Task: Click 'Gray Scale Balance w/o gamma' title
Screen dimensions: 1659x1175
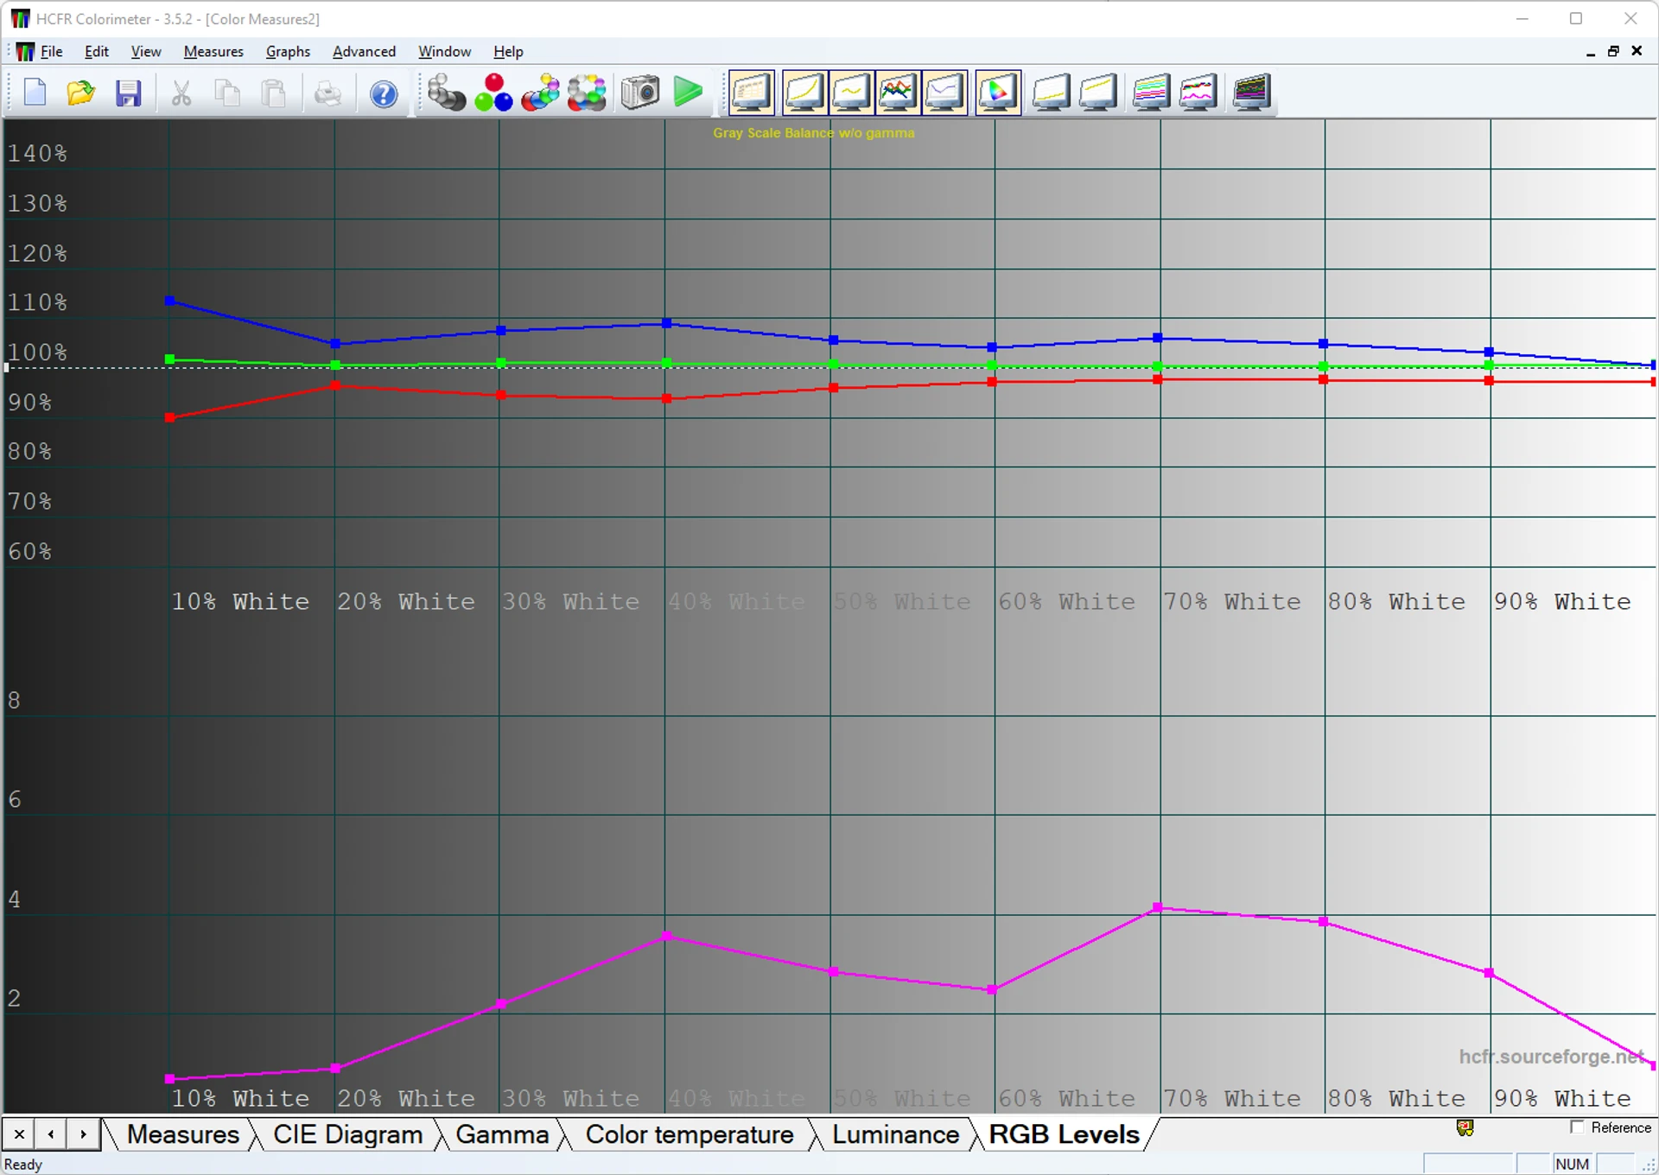Action: [x=813, y=133]
